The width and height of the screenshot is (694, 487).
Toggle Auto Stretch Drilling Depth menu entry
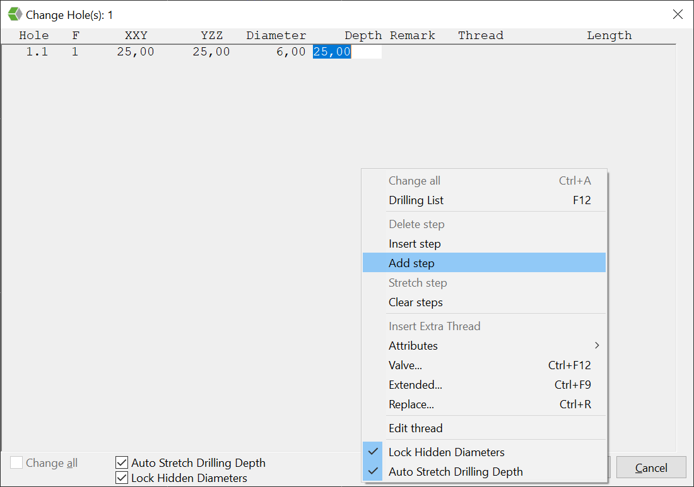484,471
